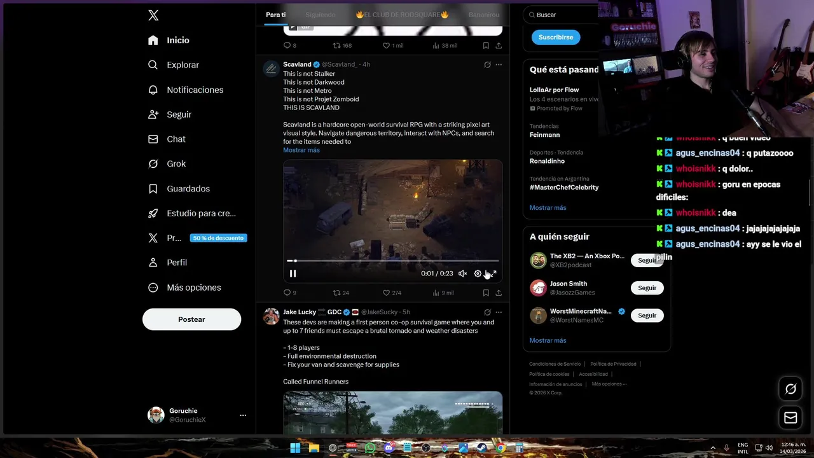Expand Más opciones in the sidebar

coord(184,288)
